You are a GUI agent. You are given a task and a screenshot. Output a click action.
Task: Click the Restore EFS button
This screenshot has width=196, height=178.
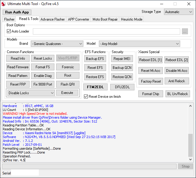(95, 77)
